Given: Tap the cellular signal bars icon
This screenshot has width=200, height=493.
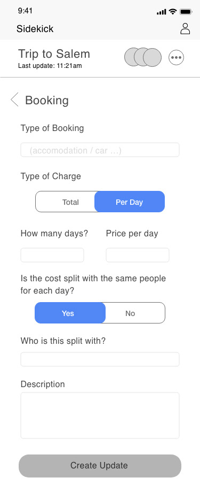Looking at the screenshot, I should point(161,12).
